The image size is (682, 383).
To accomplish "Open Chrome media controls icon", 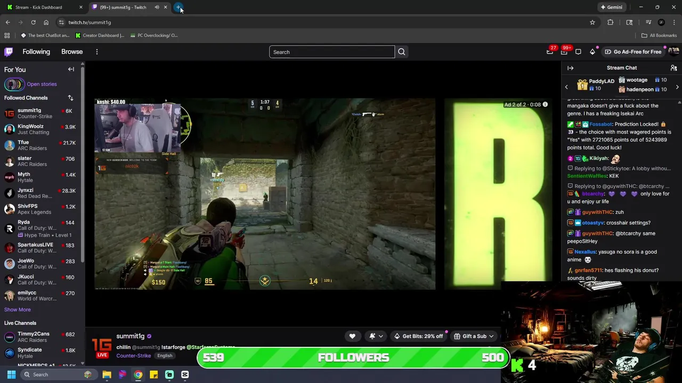I will point(648,22).
